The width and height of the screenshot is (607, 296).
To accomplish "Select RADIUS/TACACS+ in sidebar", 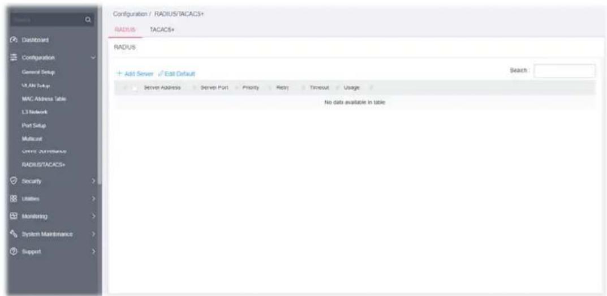I will (x=44, y=165).
